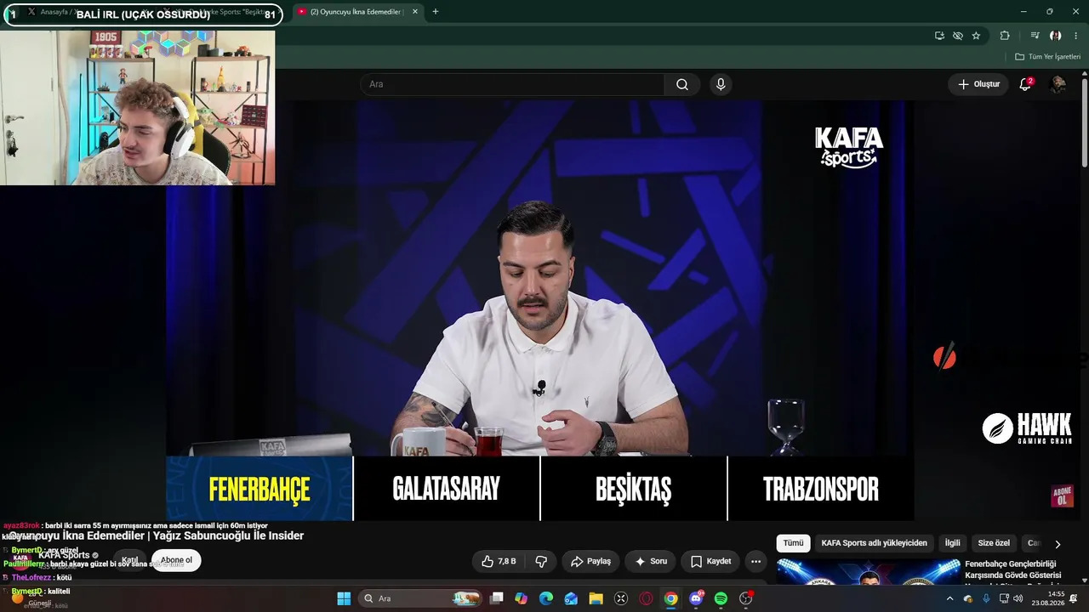The height and width of the screenshot is (612, 1089).
Task: Open Chrome profile avatar
Action: 1055,36
